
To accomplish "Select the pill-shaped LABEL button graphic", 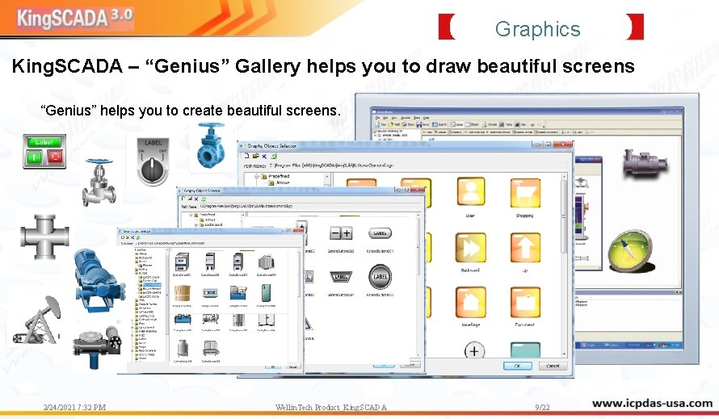I will point(380,233).
